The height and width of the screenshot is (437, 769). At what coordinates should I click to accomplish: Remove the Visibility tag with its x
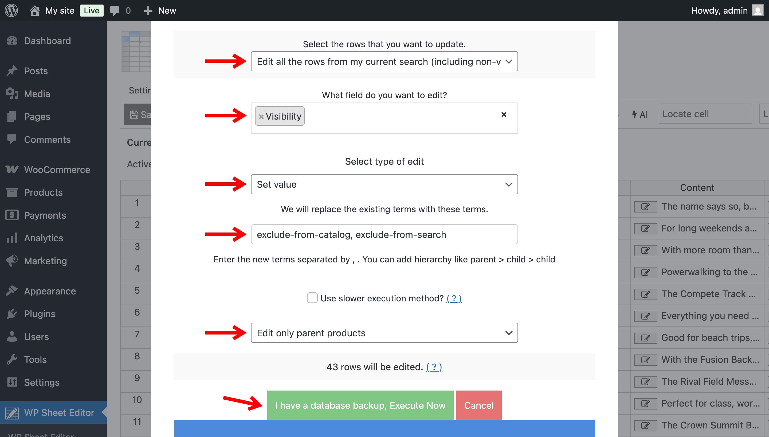pos(261,116)
